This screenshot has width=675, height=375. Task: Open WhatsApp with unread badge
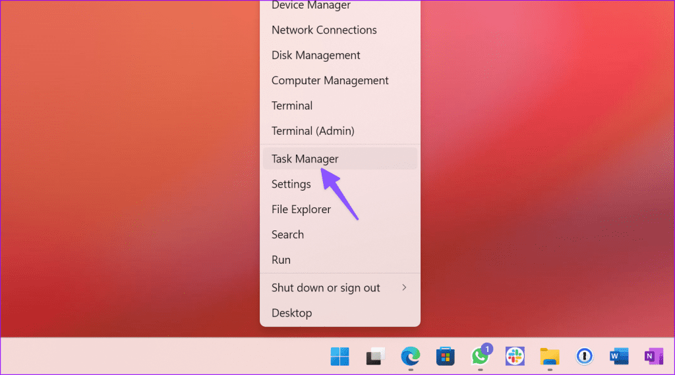(x=481, y=355)
